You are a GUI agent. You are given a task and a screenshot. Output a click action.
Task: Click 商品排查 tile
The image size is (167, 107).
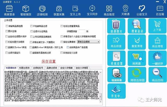(116, 42)
